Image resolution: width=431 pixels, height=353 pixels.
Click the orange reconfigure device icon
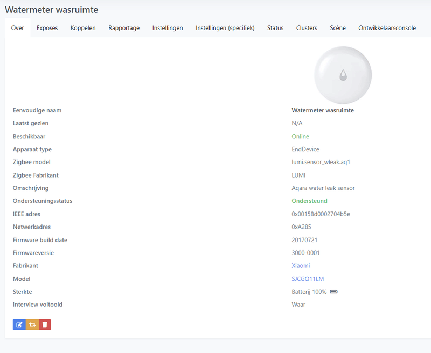click(x=32, y=324)
